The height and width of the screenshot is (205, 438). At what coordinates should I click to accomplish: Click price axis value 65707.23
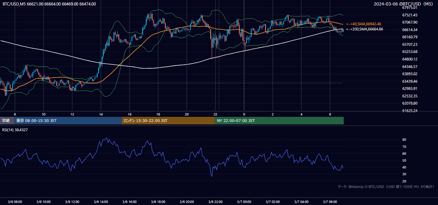tap(410, 44)
